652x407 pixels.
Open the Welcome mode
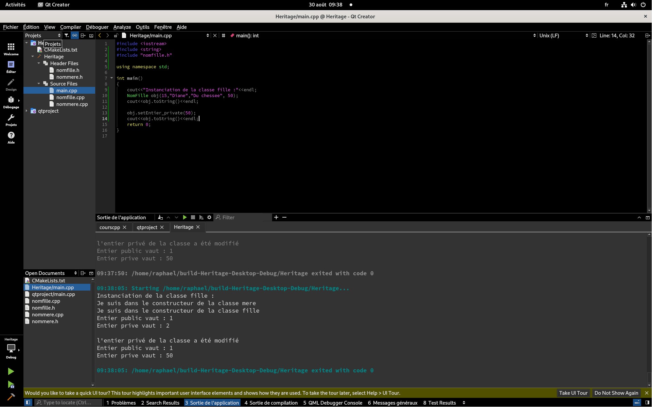11,49
